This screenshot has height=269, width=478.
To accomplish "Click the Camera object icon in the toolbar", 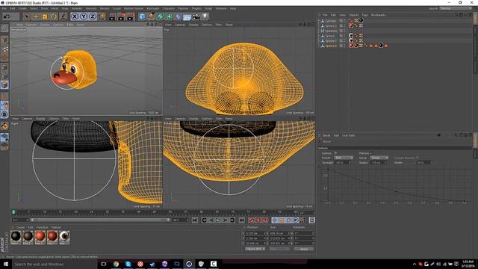I will 196,16.
